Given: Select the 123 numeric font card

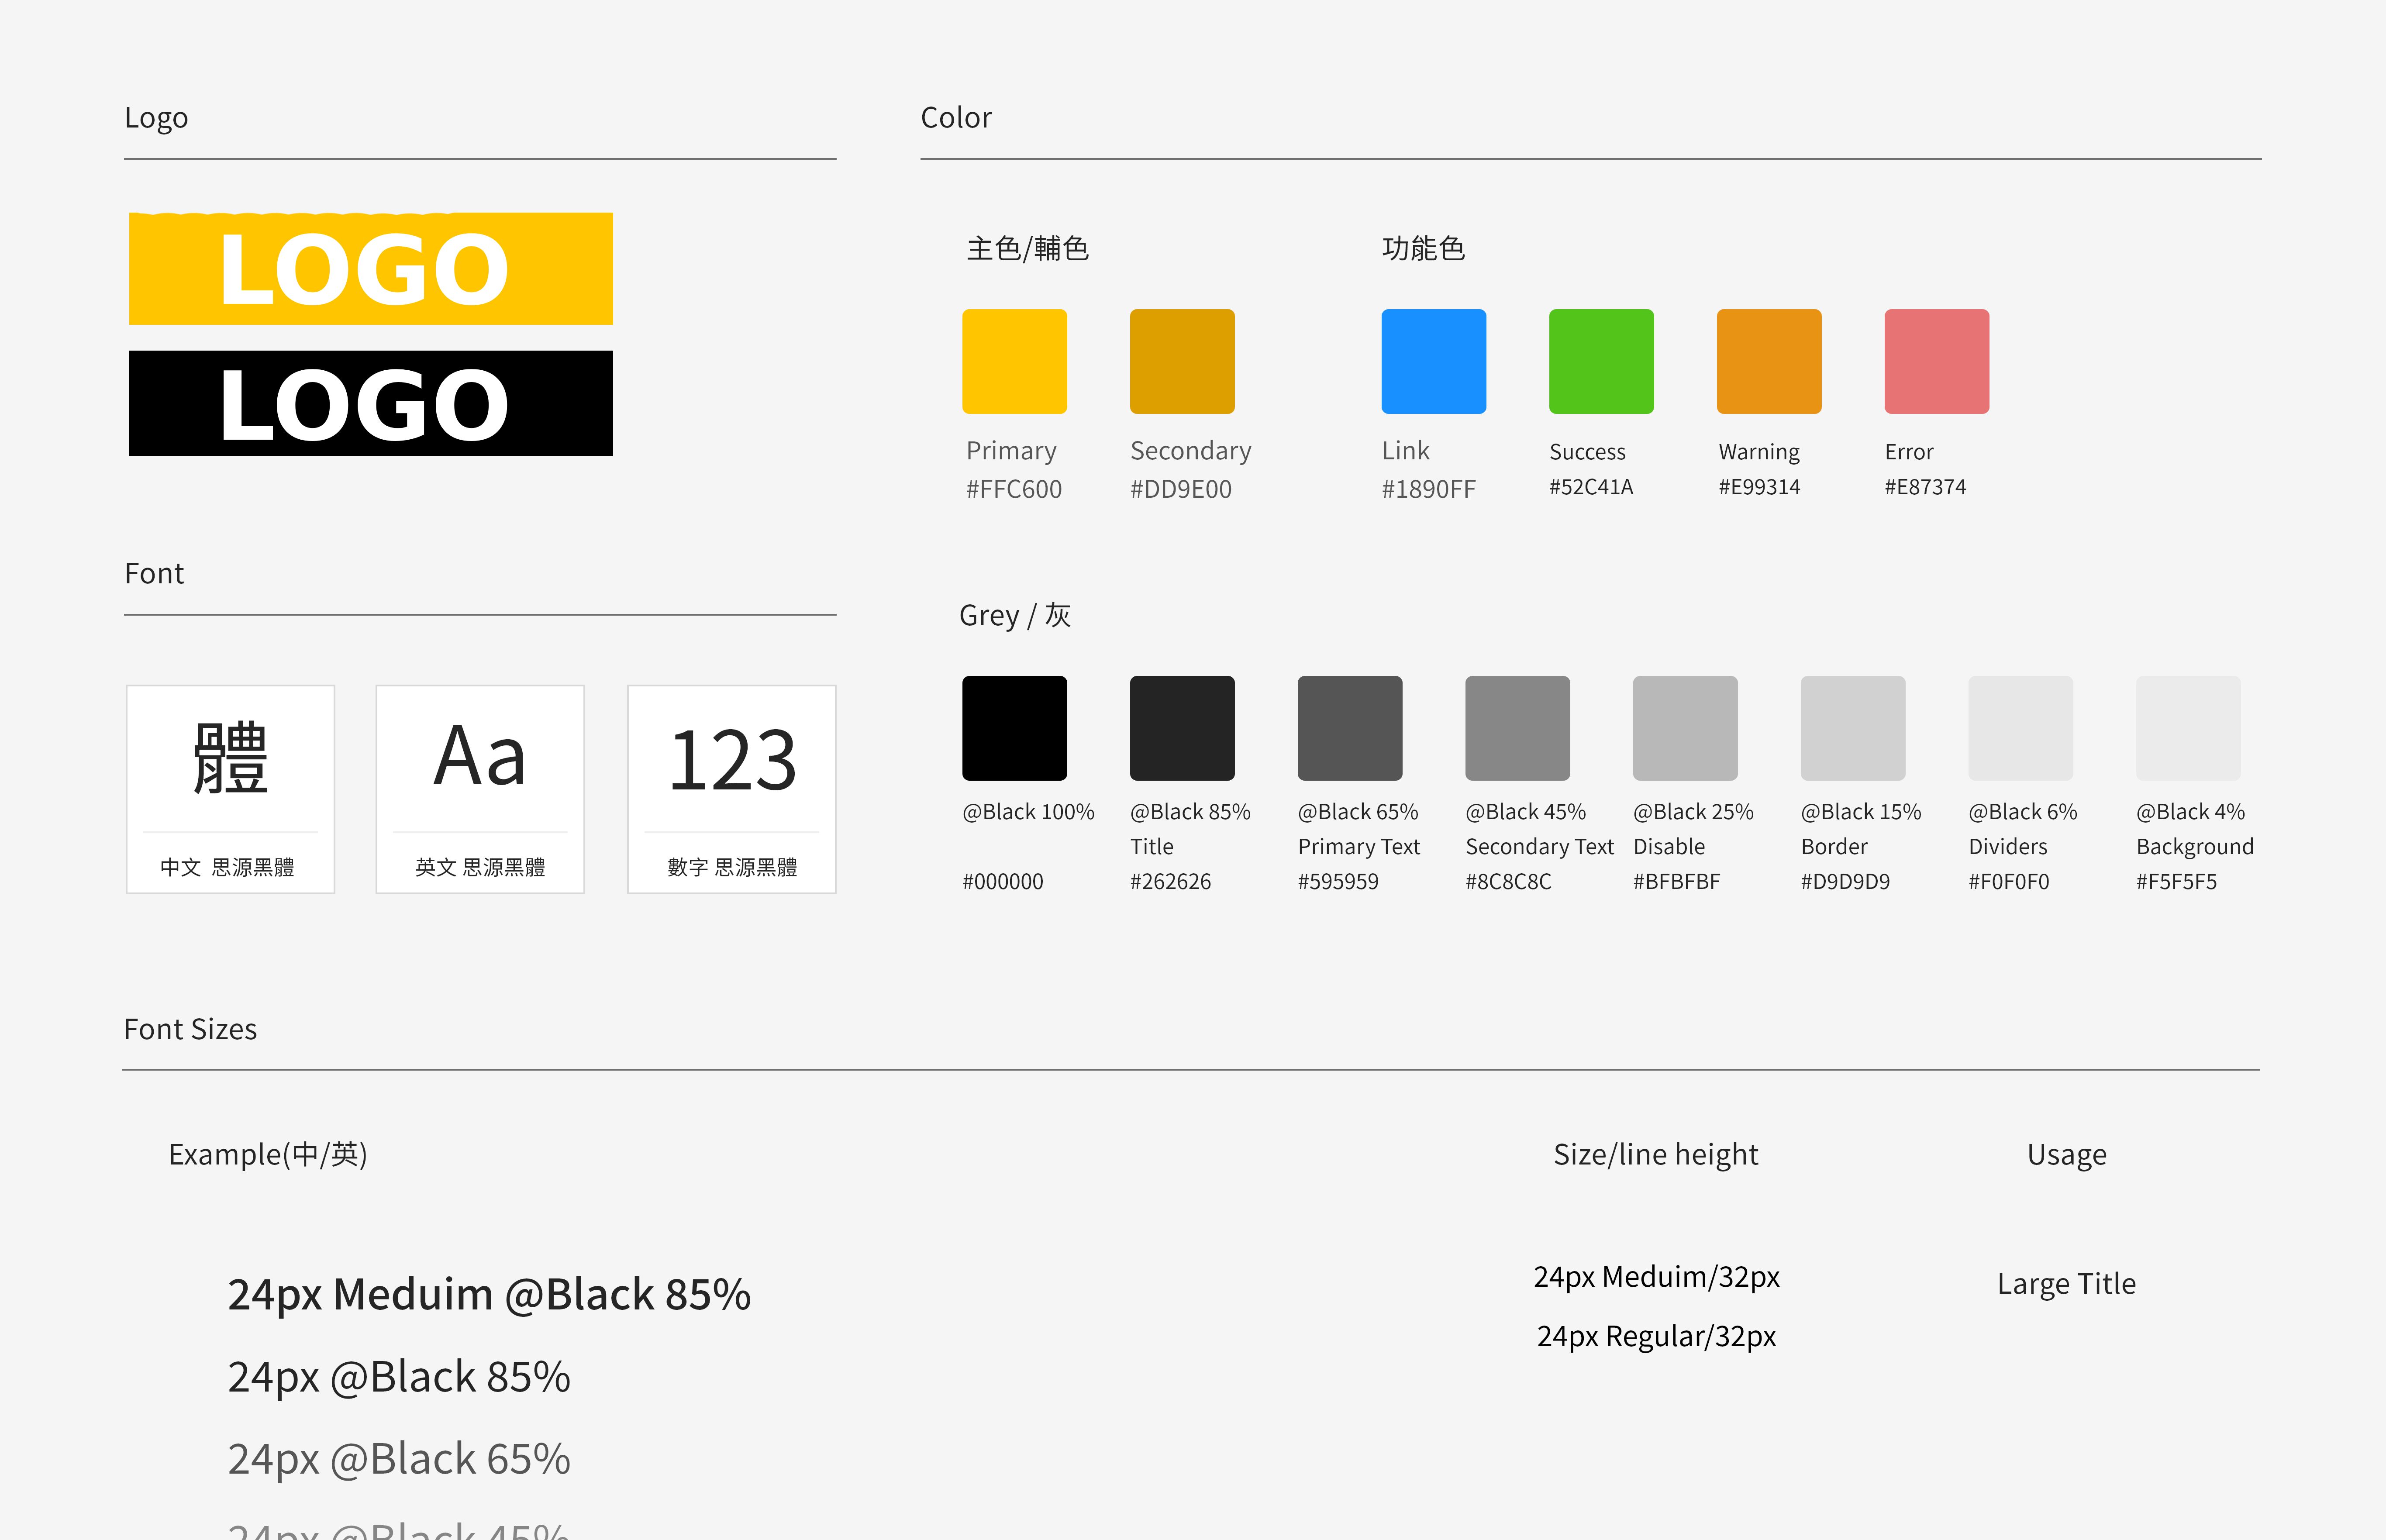Looking at the screenshot, I should click(731, 788).
